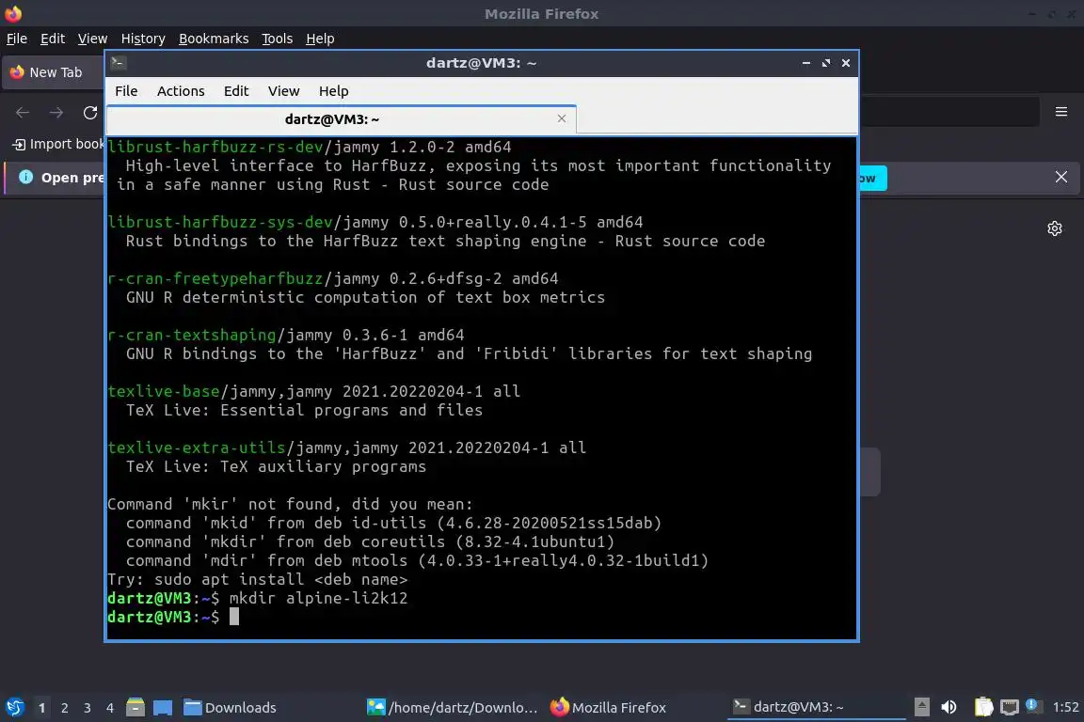The image size is (1084, 722).
Task: Click 'Try: sudo apt install <deb name>' line
Action: (257, 580)
